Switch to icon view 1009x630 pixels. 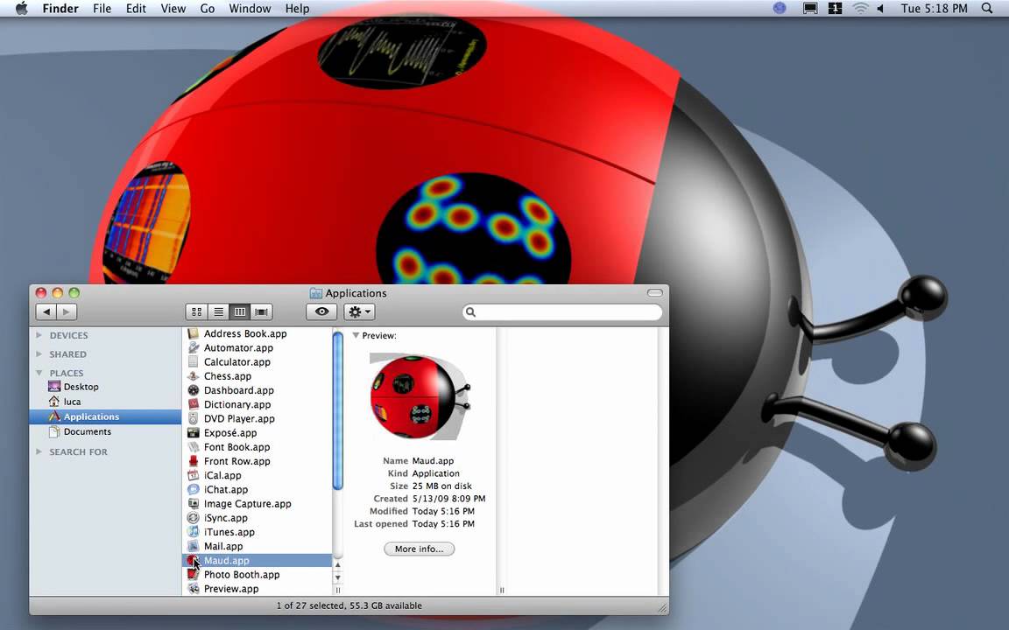click(196, 311)
